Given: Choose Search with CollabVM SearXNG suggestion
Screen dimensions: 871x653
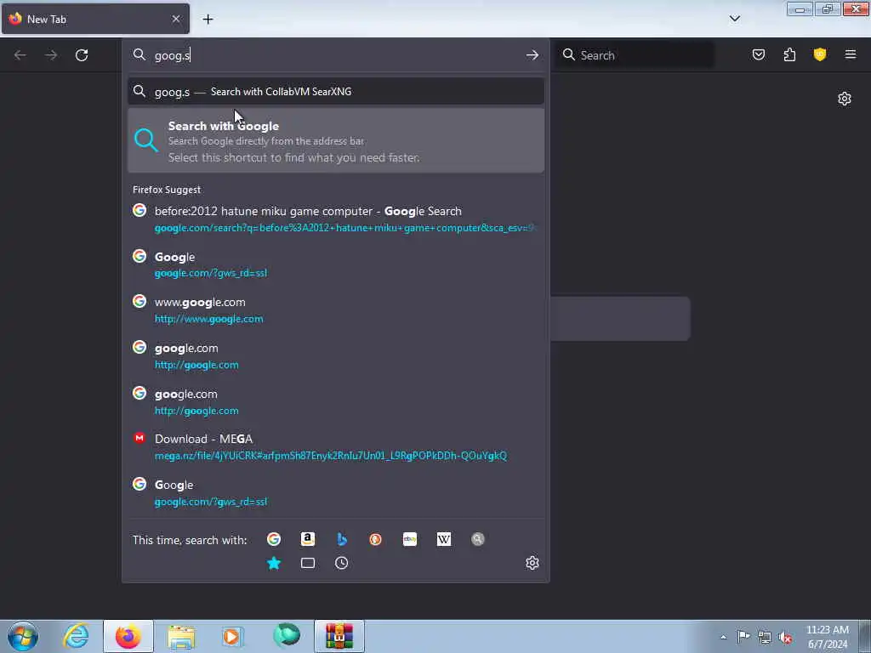Looking at the screenshot, I should (335, 92).
